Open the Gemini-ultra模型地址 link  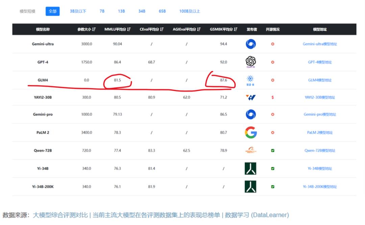coord(320,44)
